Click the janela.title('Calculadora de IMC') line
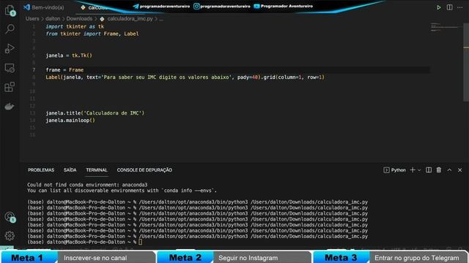This screenshot has width=469, height=263. [x=95, y=113]
